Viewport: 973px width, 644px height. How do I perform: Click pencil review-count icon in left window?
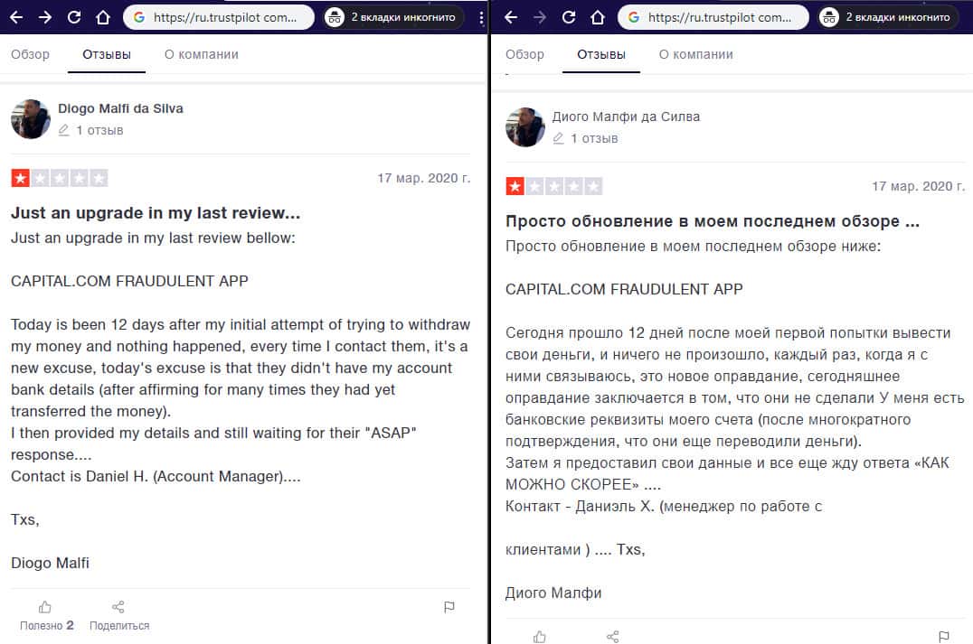click(63, 130)
